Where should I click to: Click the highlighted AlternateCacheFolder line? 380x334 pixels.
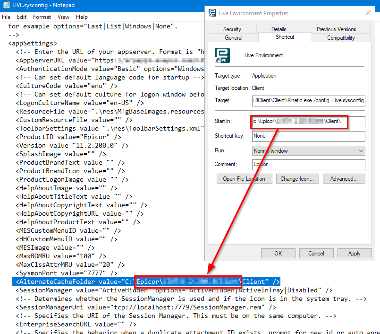click(146, 282)
